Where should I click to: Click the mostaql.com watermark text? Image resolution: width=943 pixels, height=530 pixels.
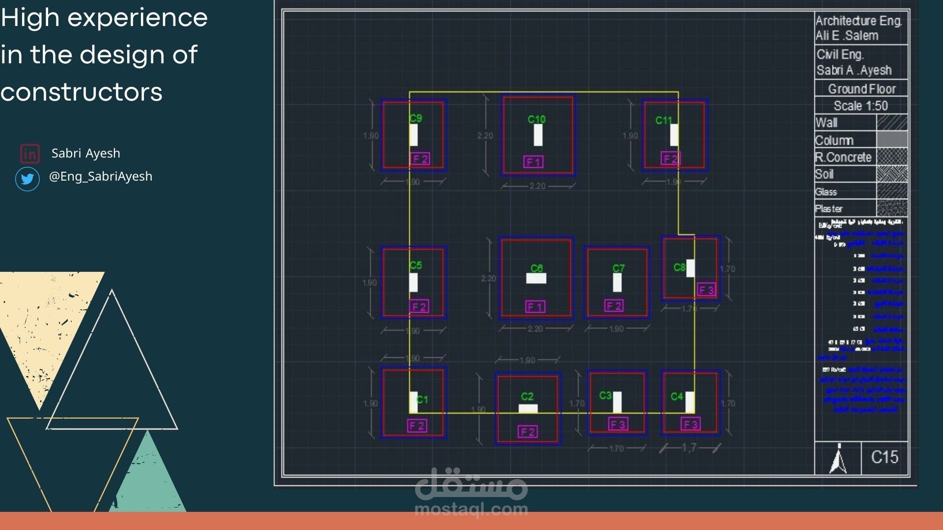click(471, 509)
